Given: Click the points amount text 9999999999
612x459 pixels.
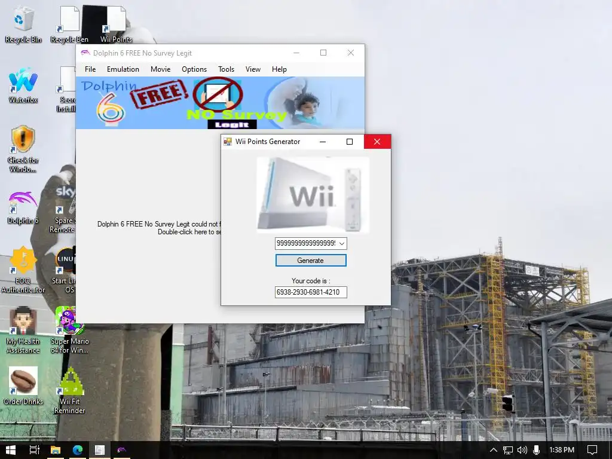Looking at the screenshot, I should tap(306, 244).
